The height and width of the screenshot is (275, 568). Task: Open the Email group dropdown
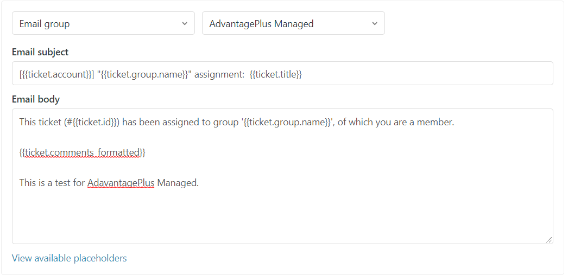click(98, 24)
